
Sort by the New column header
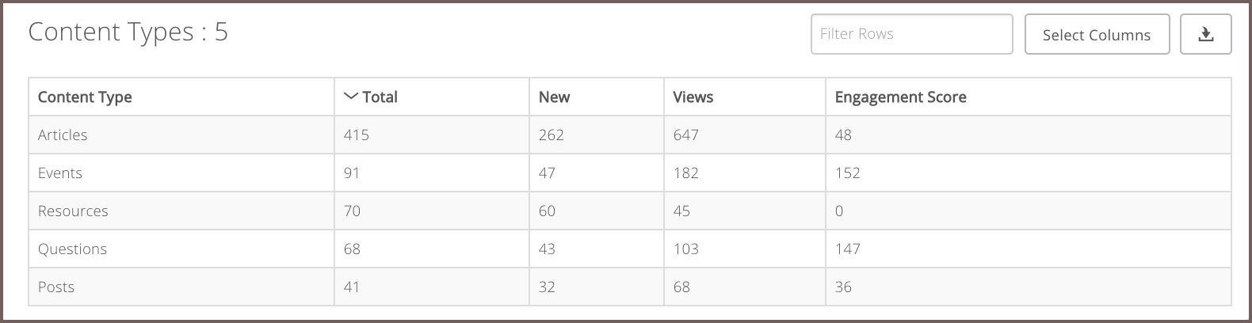point(554,97)
